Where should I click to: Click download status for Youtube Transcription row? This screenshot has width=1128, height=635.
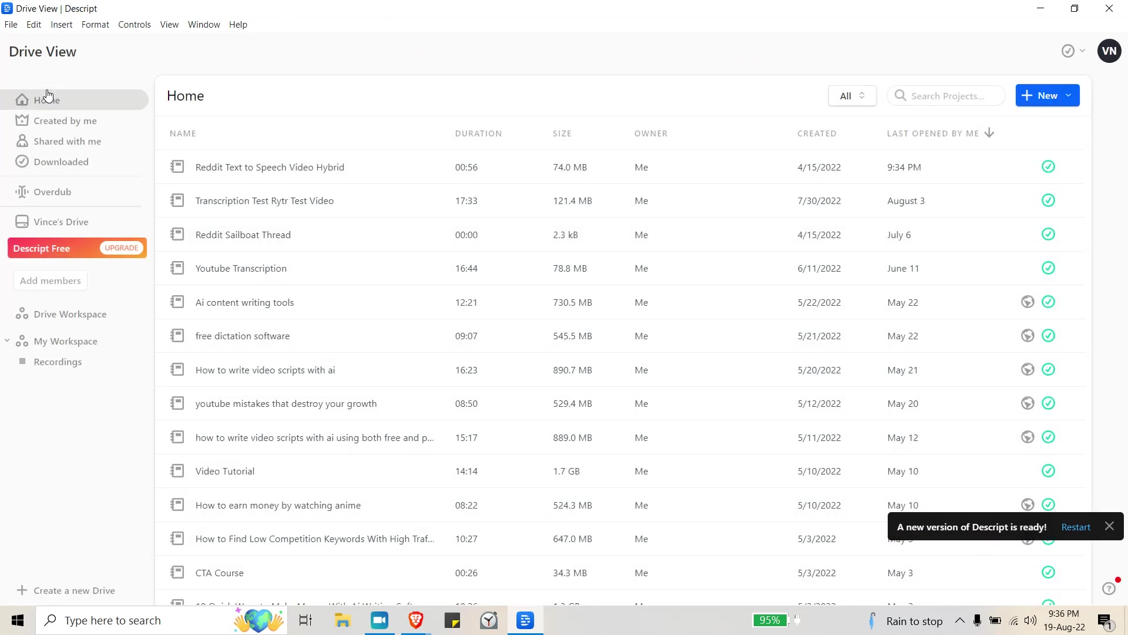pos(1048,268)
